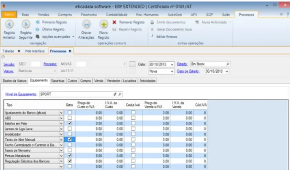Toggle Extra checkbox for Tecto de Abrir Manual
The width and height of the screenshot is (290, 170).
(x=70, y=139)
